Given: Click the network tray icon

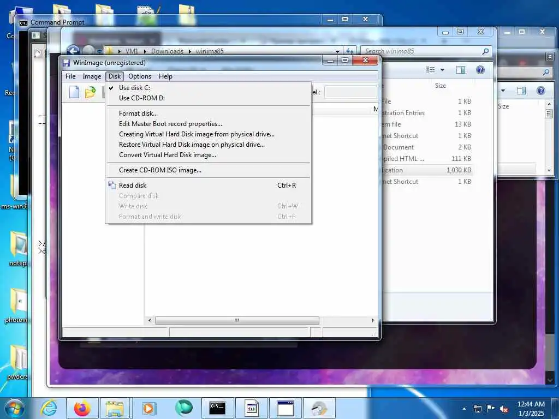Looking at the screenshot, I should (x=478, y=409).
